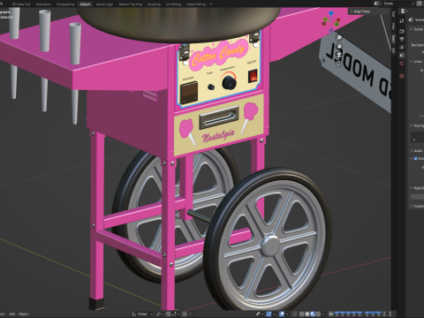424x318 pixels.
Task: Add a new workspace with plus icon
Action: point(211,4)
